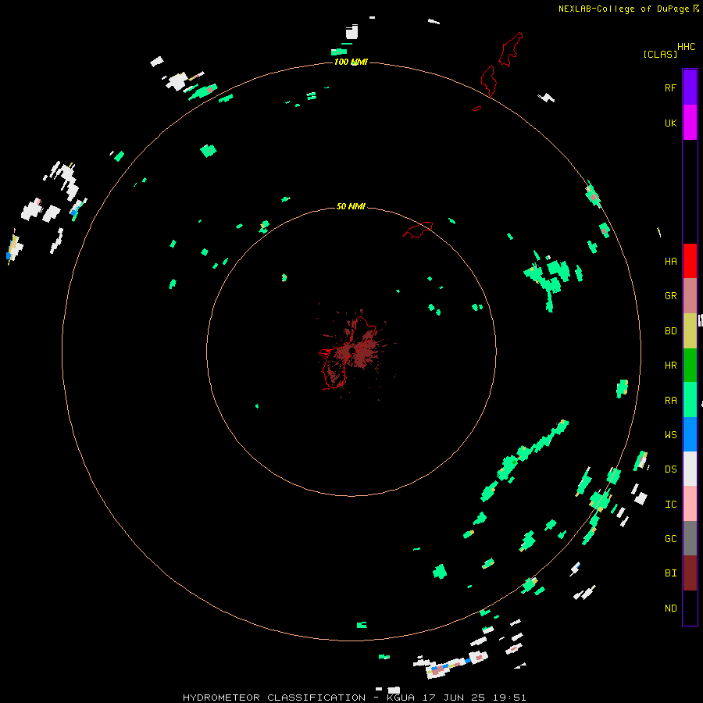
Task: Pick the dark green HR swatch
Action: (690, 365)
